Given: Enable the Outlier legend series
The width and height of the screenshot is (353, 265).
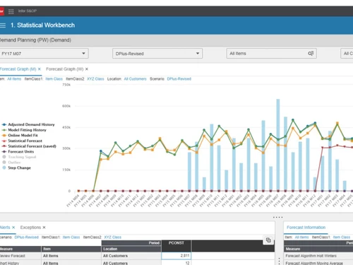Looking at the screenshot, I should click(x=11, y=163).
